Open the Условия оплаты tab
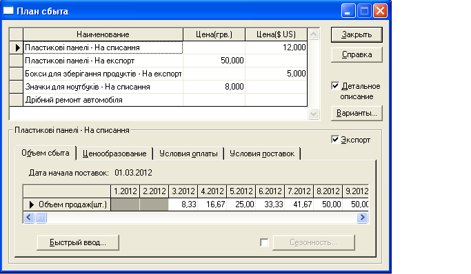 [x=188, y=154]
